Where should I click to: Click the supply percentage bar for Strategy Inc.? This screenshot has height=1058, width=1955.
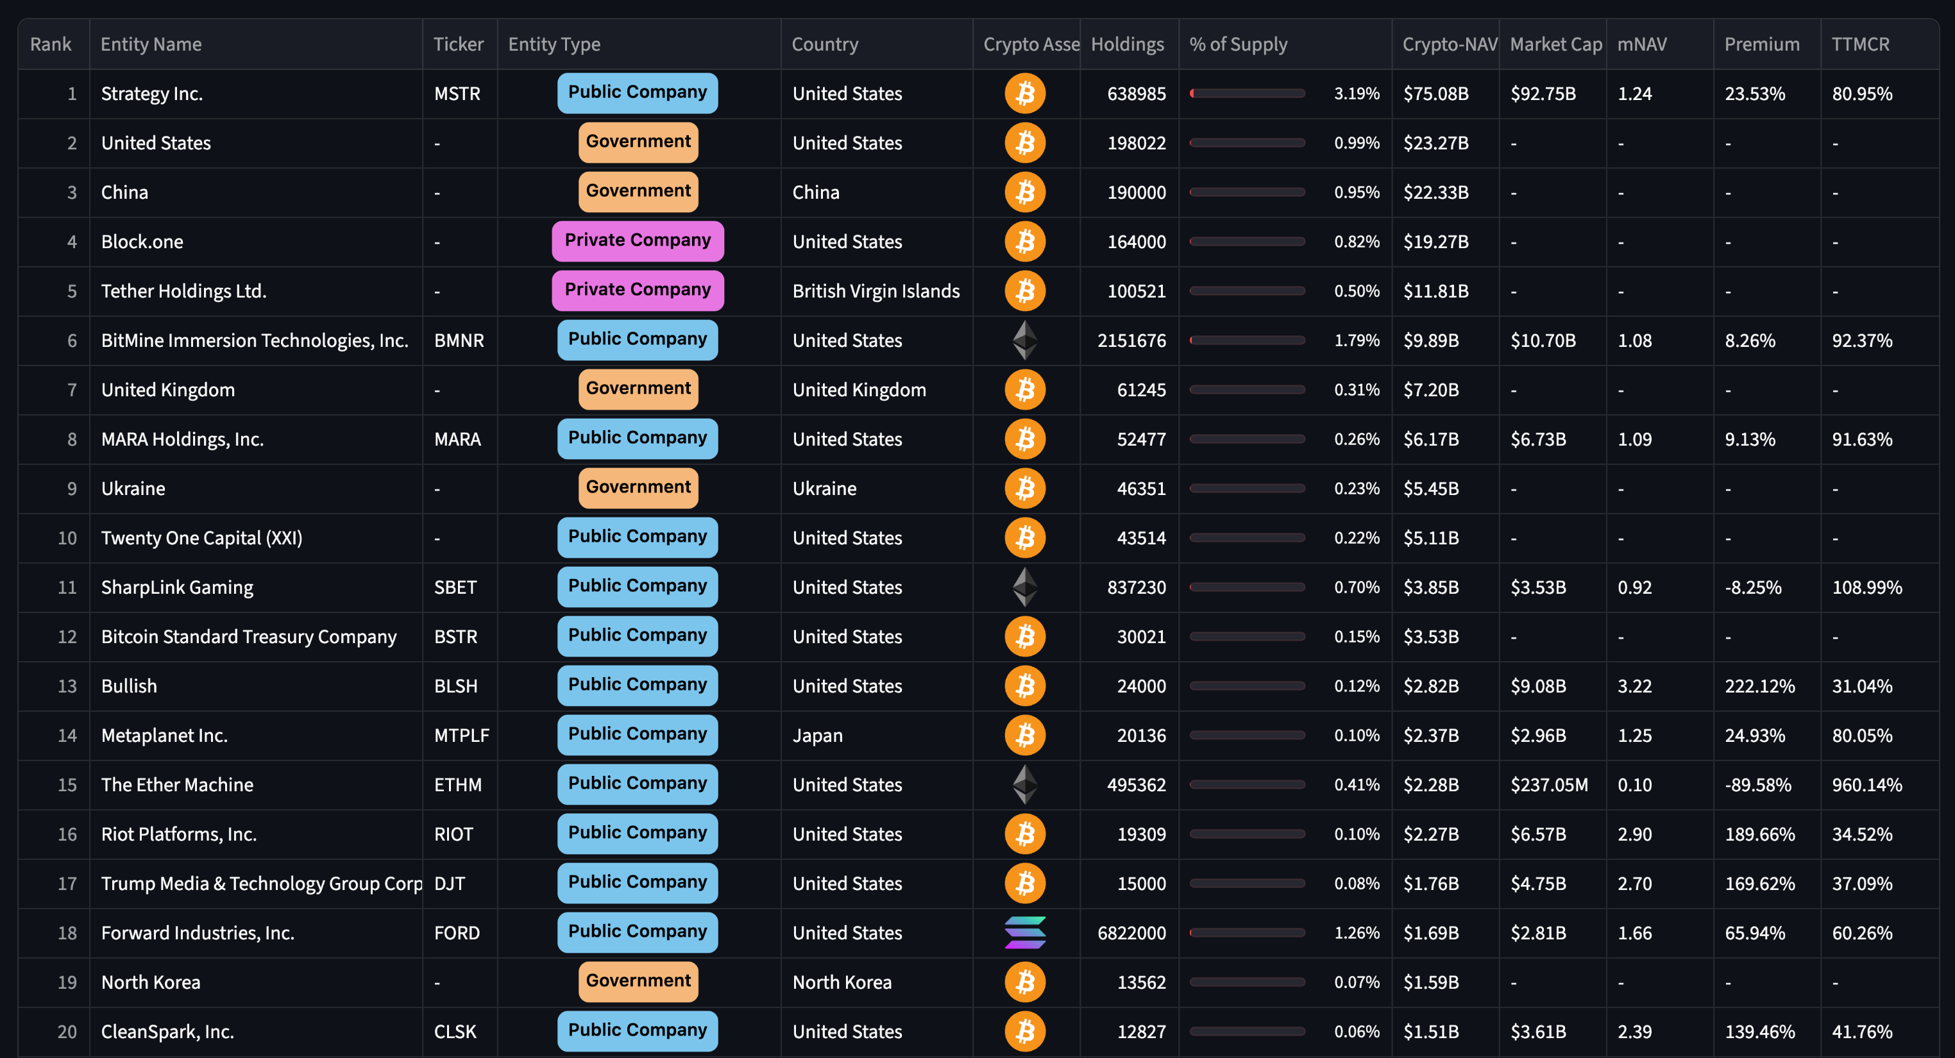[1247, 94]
